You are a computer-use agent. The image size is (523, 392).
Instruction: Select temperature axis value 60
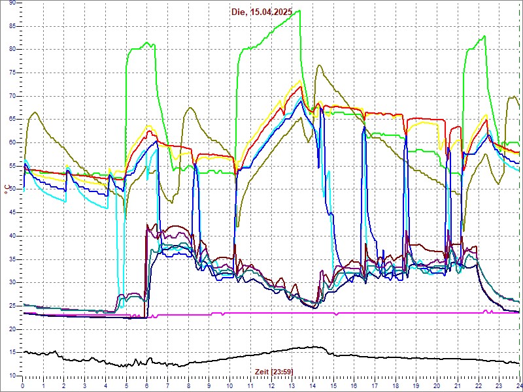[x=12, y=142]
